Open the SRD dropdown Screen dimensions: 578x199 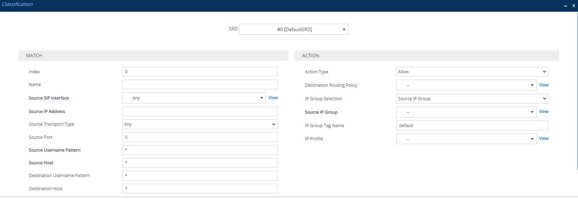(293, 29)
